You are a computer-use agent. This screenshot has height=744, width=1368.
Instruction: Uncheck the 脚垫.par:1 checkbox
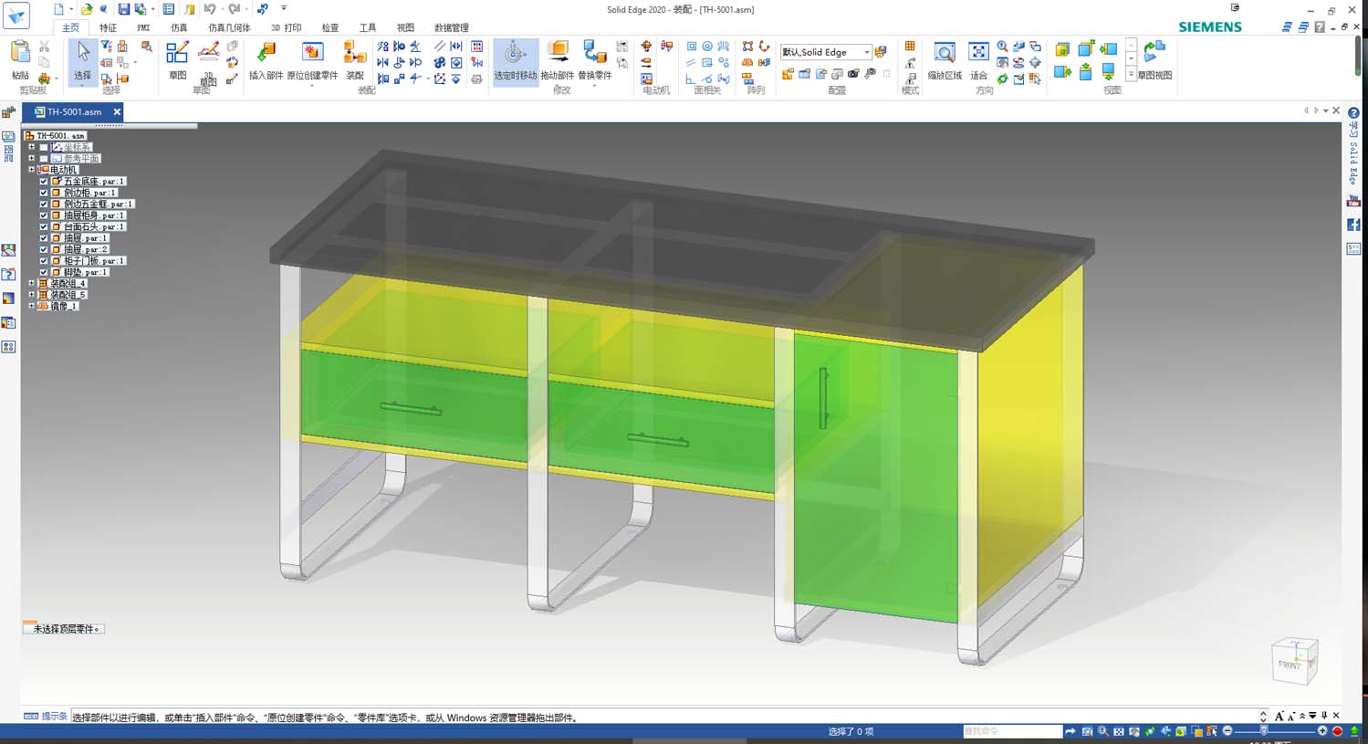coord(44,272)
